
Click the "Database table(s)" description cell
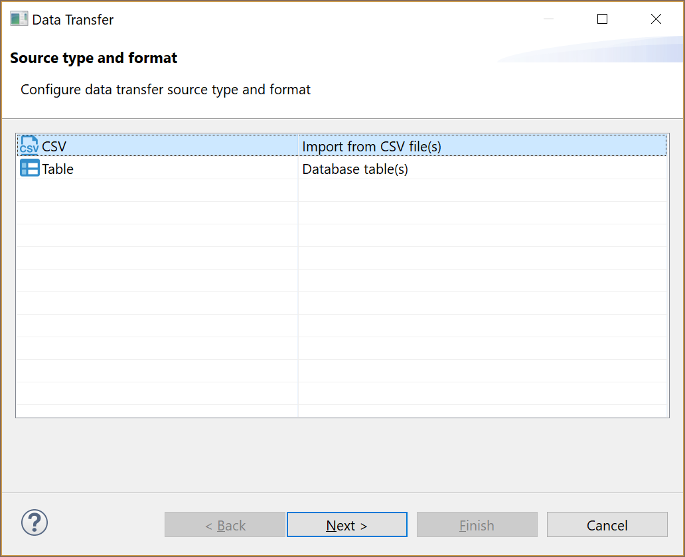(x=355, y=169)
